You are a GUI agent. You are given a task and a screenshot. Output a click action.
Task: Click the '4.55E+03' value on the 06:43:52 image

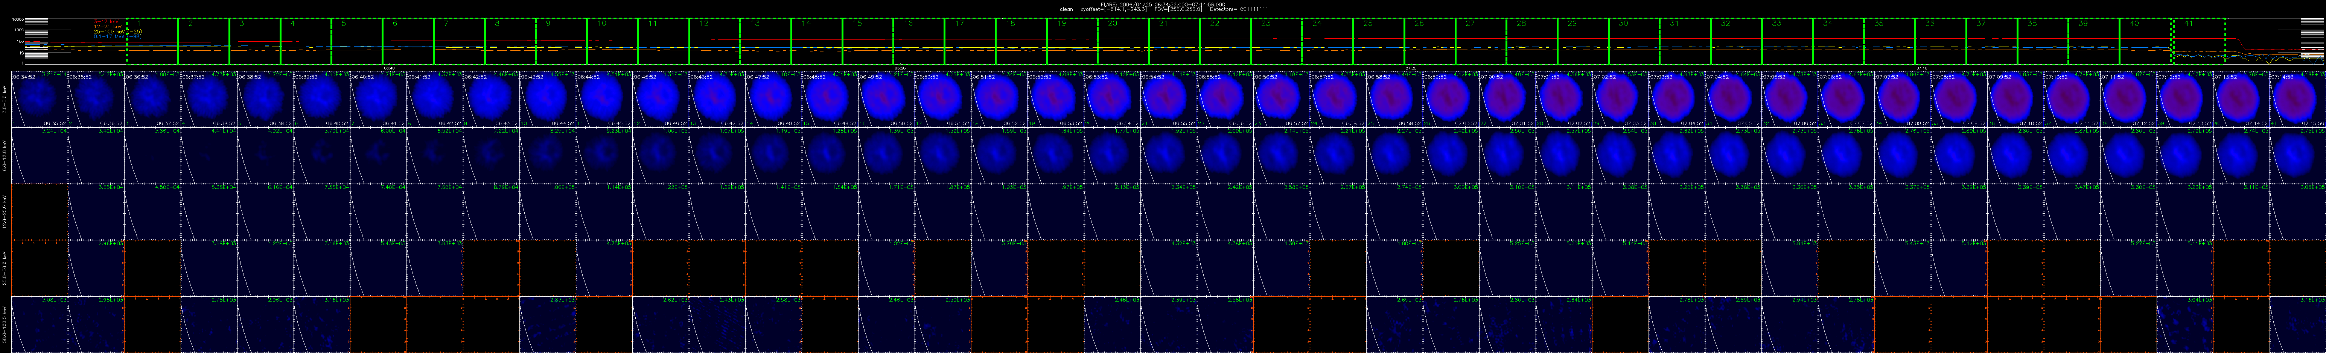coord(563,75)
